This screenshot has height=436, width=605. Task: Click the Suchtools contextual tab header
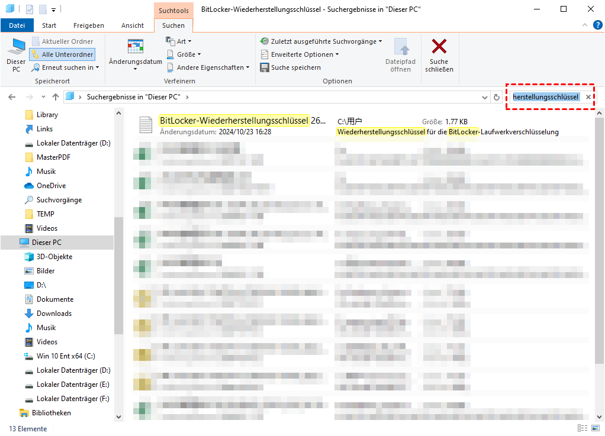(173, 11)
